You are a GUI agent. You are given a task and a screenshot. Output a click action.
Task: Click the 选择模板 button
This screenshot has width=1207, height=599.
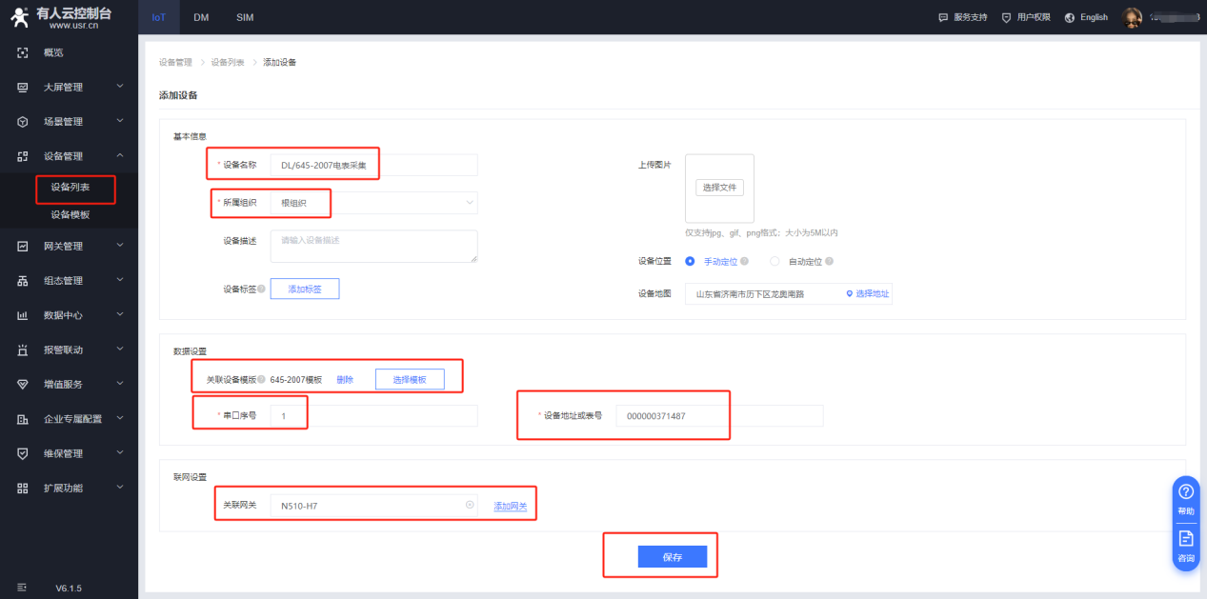tap(410, 379)
